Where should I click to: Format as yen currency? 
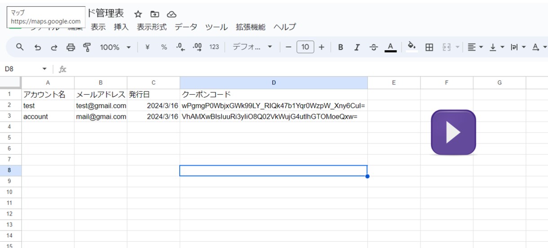tap(147, 47)
